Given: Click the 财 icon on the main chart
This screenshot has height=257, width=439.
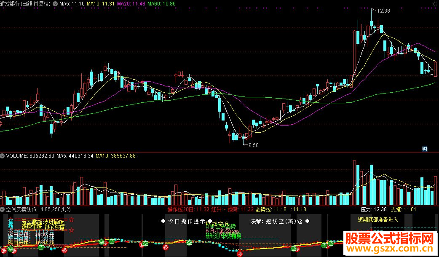Looking at the screenshot, I should (425, 149).
